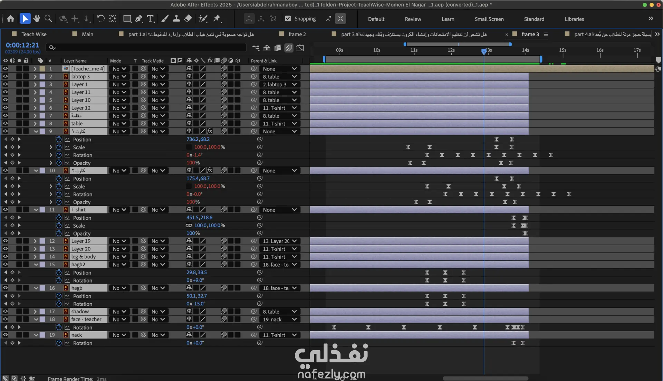Select the Rectangle shape tool
The height and width of the screenshot is (381, 663).
(127, 19)
